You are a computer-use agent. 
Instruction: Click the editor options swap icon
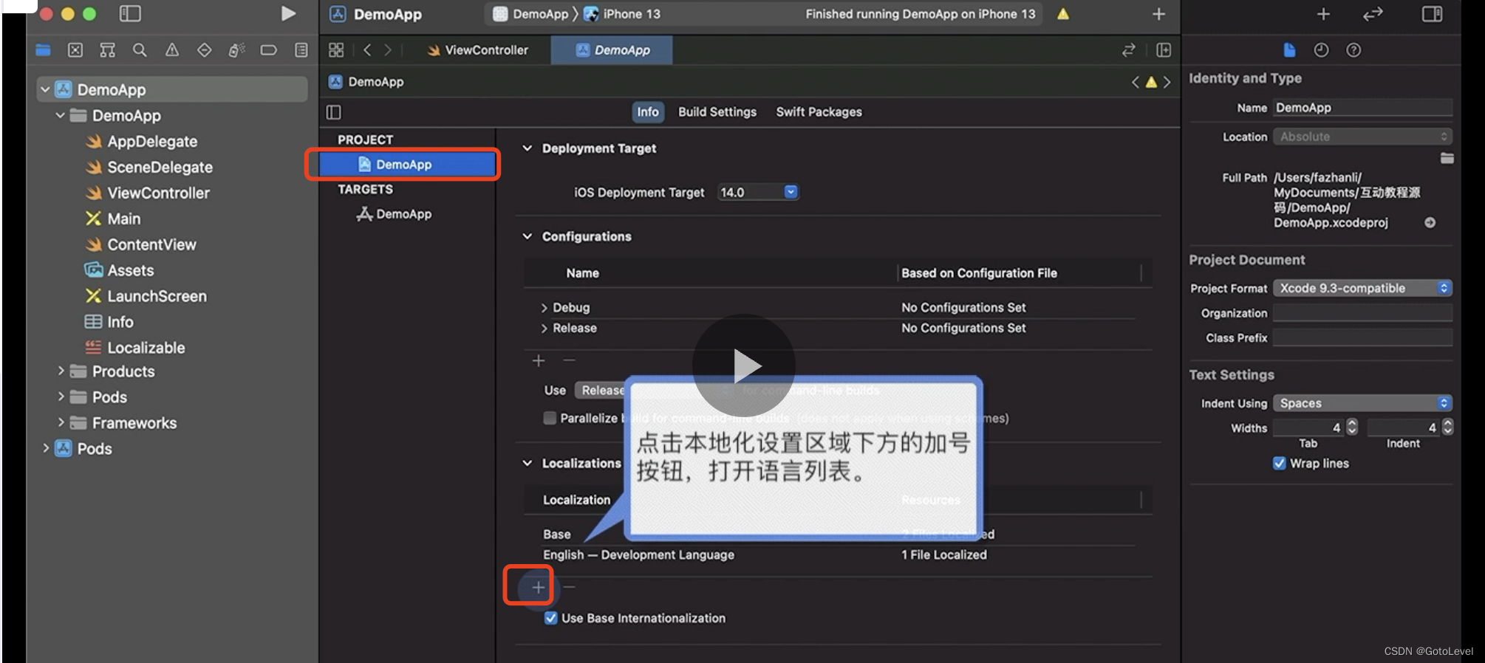(x=1128, y=50)
